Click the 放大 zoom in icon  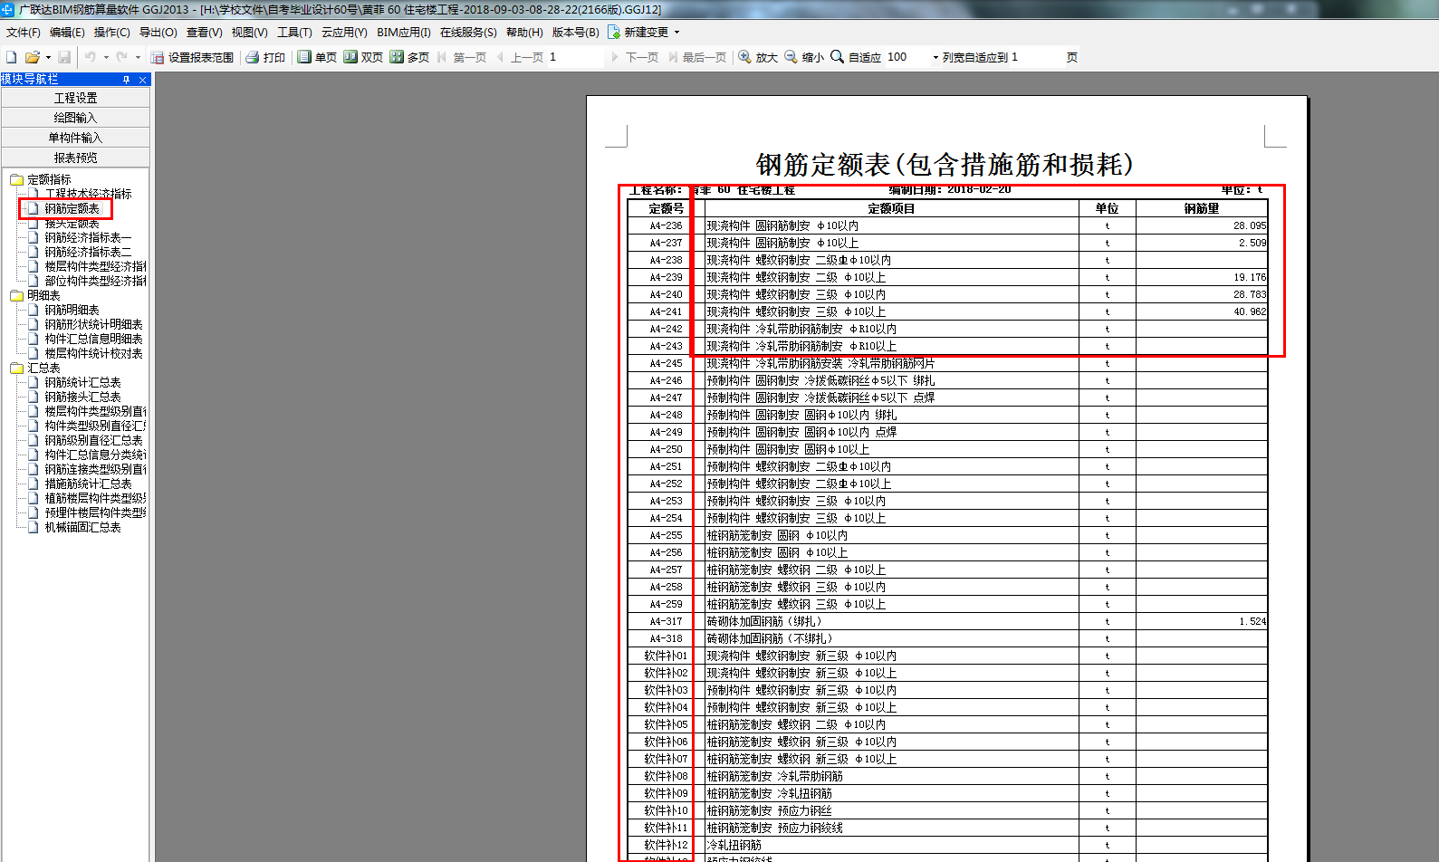[x=744, y=57]
